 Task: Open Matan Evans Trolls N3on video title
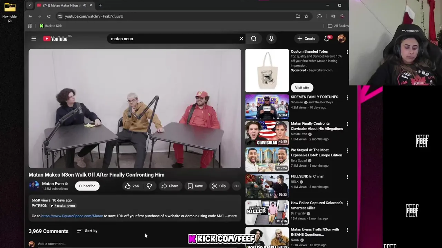(x=315, y=232)
